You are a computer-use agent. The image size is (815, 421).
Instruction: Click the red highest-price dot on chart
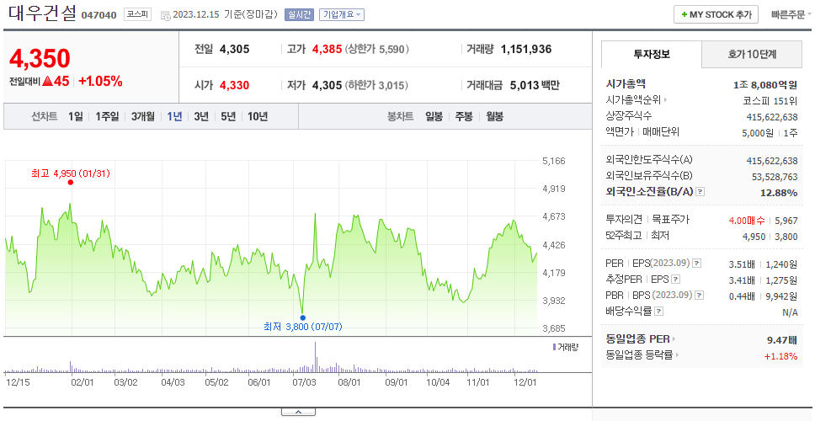(x=70, y=183)
